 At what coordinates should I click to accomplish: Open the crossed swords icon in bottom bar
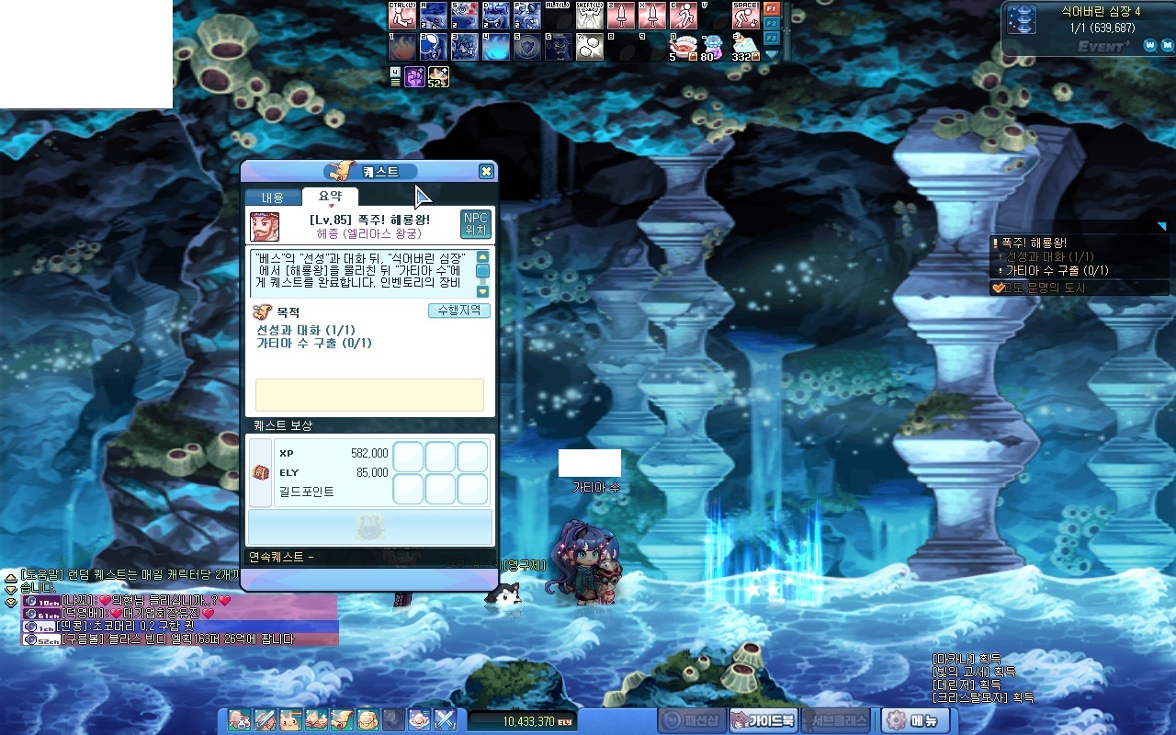pos(445,720)
